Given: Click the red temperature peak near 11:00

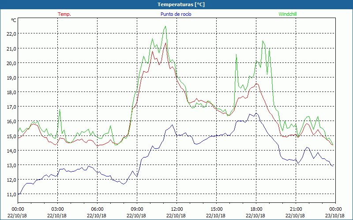Looking at the screenshot, I should point(165,43).
